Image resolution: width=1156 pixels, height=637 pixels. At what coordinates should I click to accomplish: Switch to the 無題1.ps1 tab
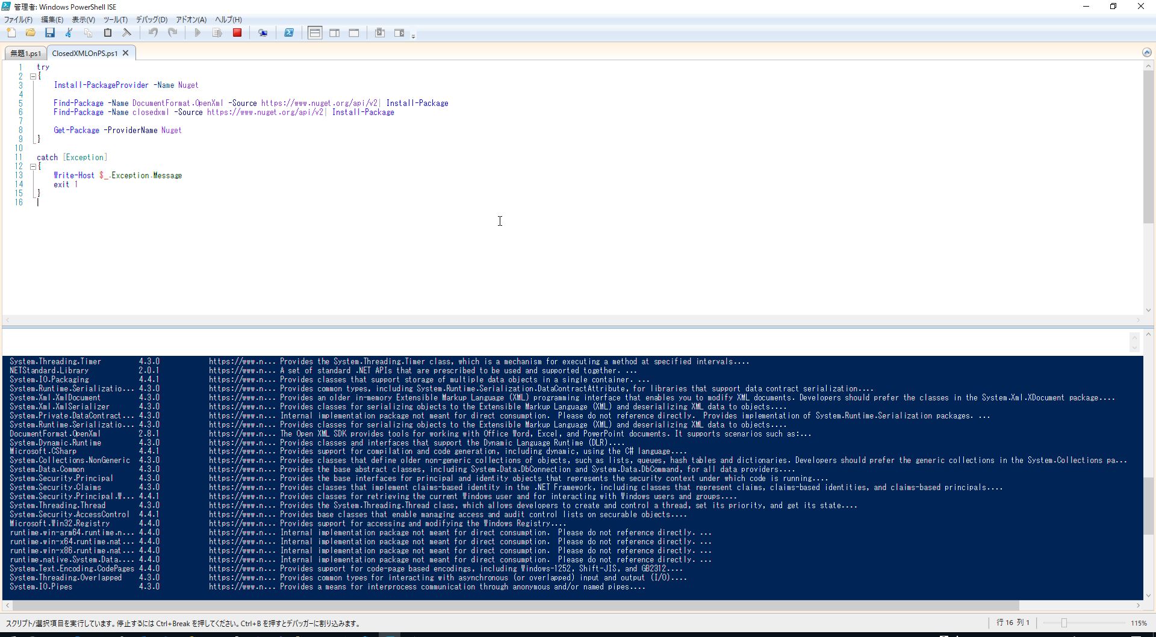click(x=25, y=53)
